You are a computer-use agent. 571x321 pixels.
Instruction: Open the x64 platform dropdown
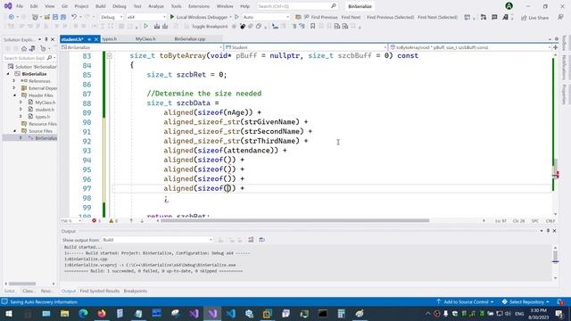point(145,17)
